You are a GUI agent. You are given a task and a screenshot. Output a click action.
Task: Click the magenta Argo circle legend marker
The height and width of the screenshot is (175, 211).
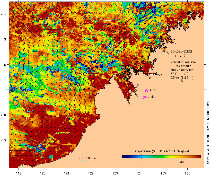tap(147, 91)
